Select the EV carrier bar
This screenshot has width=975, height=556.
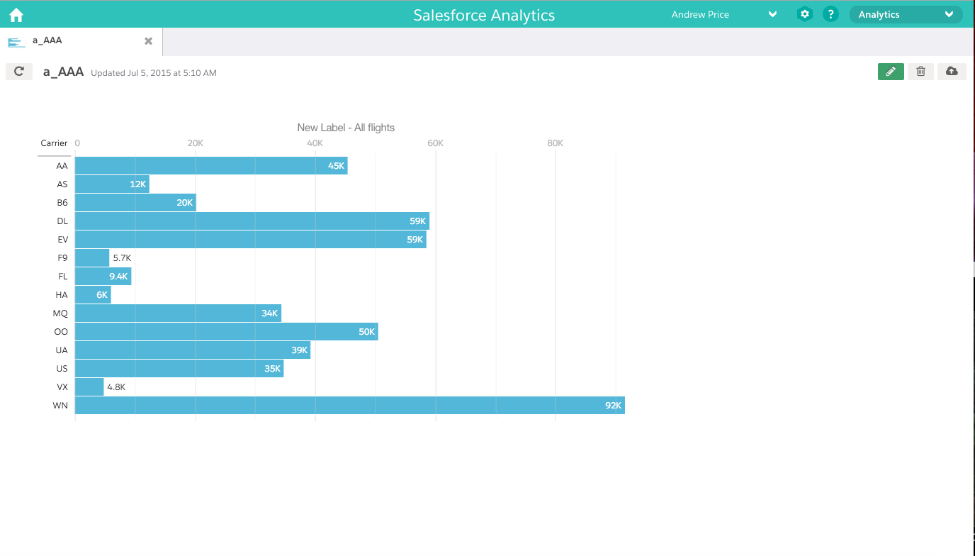(x=251, y=239)
